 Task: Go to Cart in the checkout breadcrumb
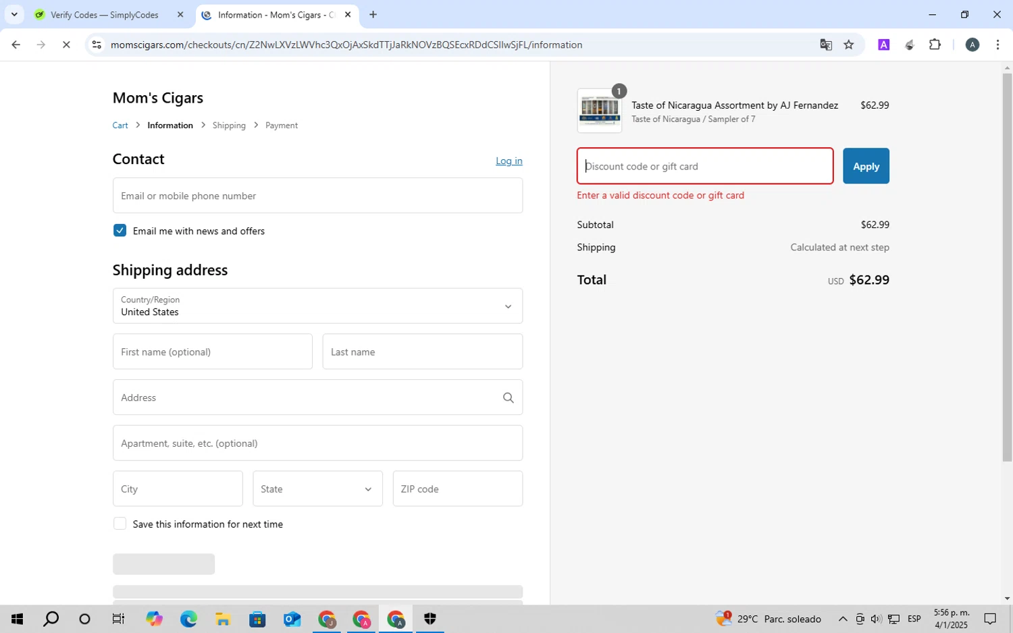[120, 126]
